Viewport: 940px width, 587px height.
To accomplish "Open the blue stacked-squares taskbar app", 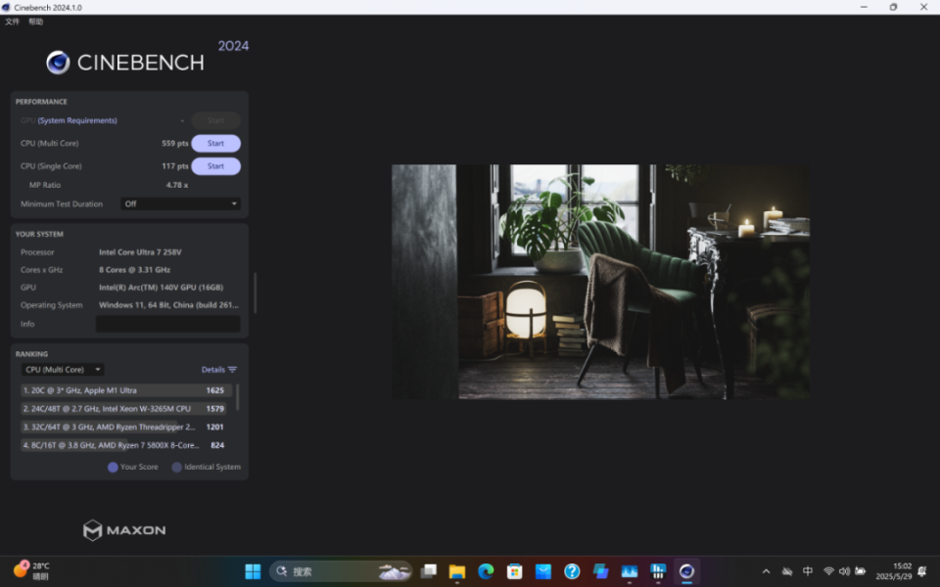I will pos(600,571).
